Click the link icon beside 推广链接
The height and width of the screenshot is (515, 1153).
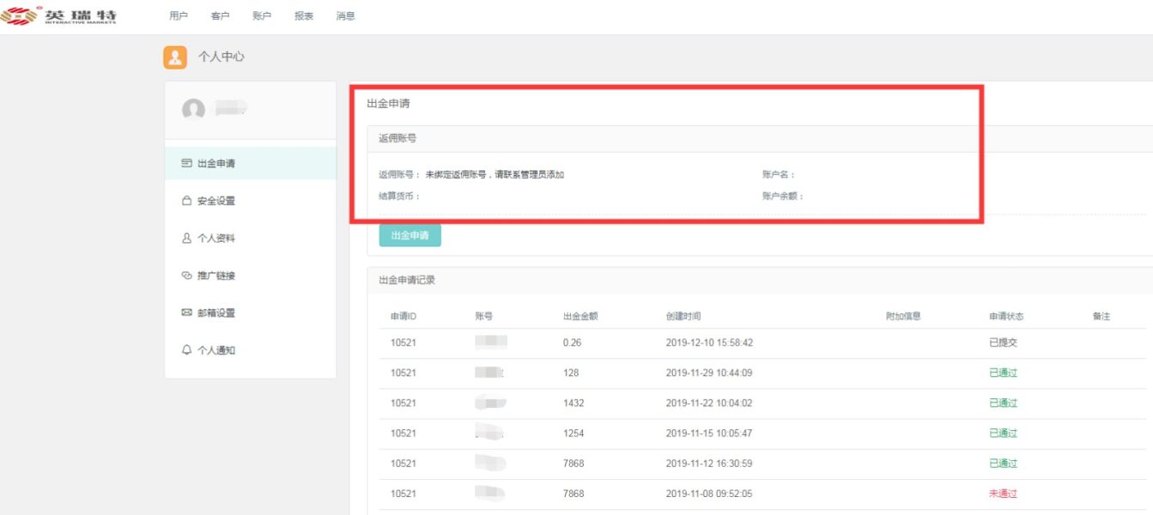click(x=186, y=276)
